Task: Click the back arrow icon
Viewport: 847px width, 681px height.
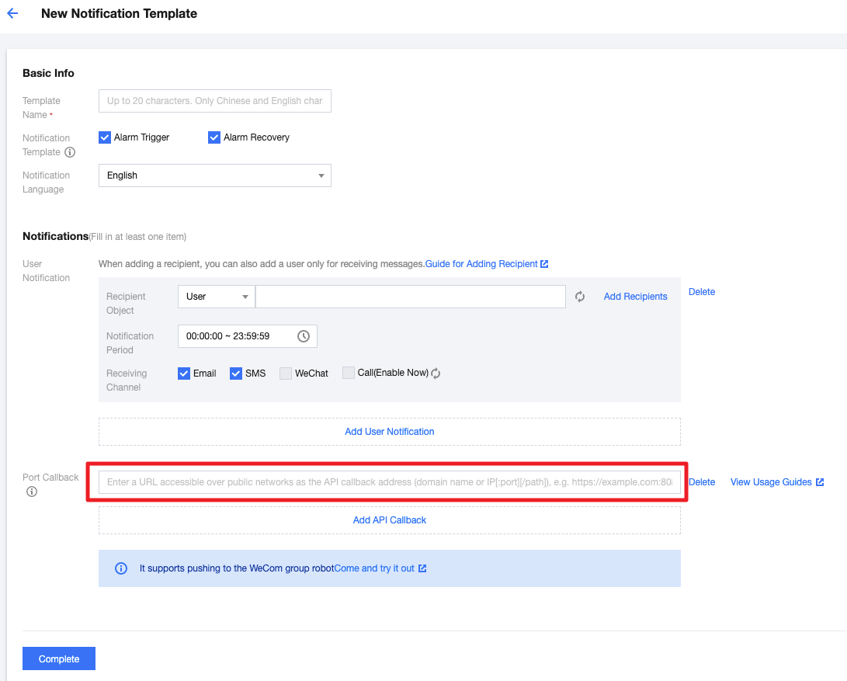Action: [12, 14]
